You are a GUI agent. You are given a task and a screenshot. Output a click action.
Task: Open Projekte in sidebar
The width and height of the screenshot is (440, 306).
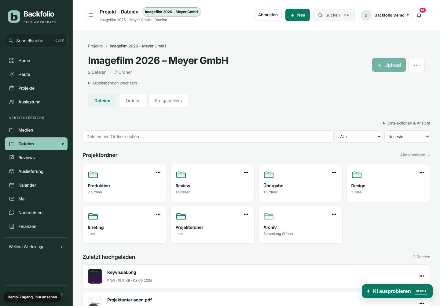click(36, 88)
